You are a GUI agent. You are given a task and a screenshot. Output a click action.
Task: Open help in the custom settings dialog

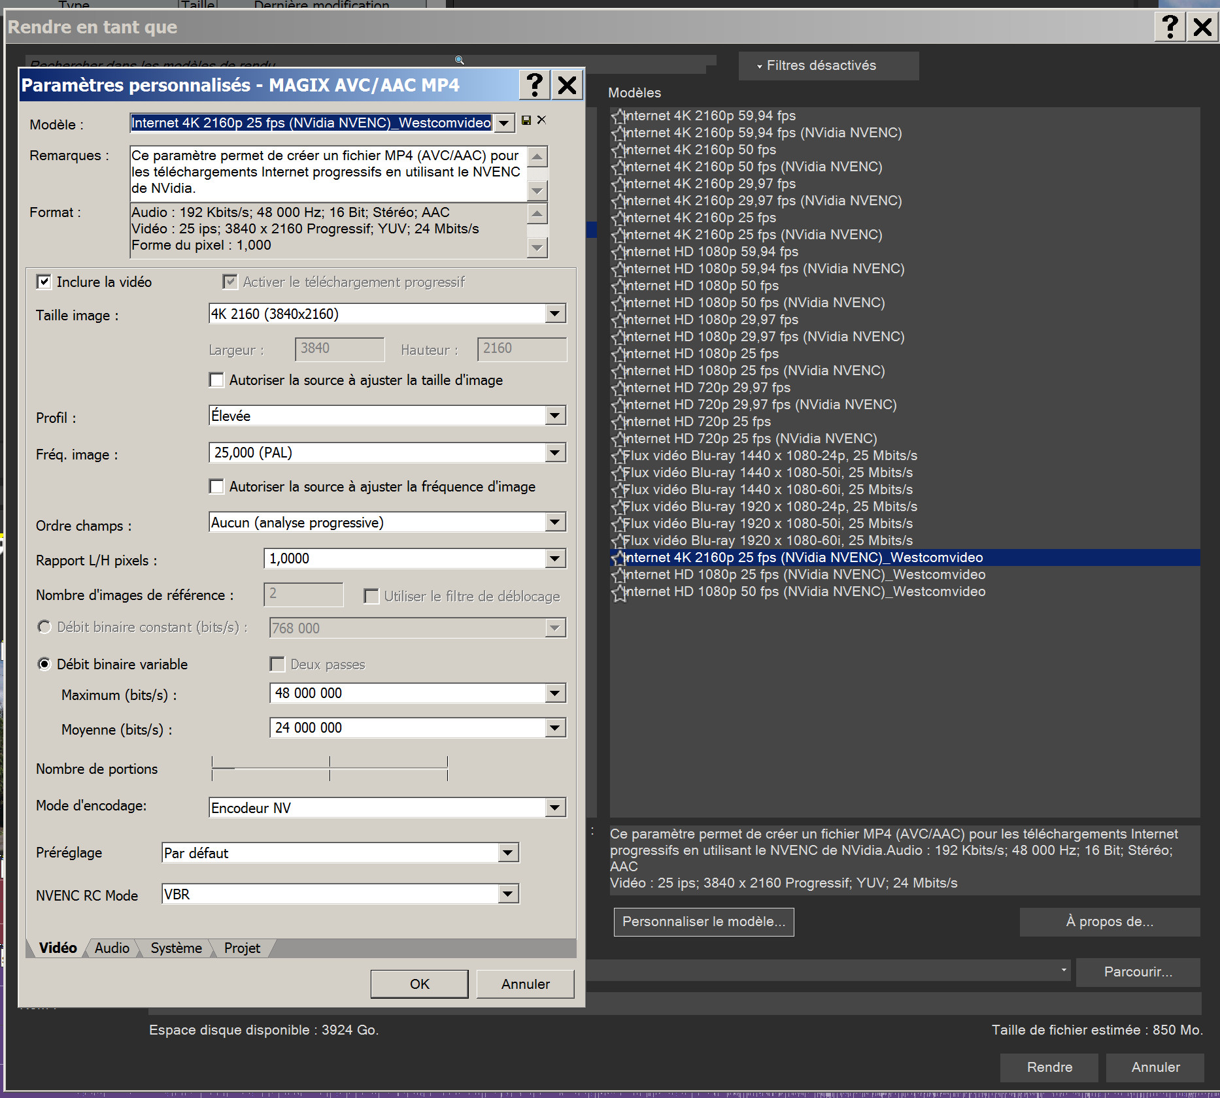(x=535, y=85)
